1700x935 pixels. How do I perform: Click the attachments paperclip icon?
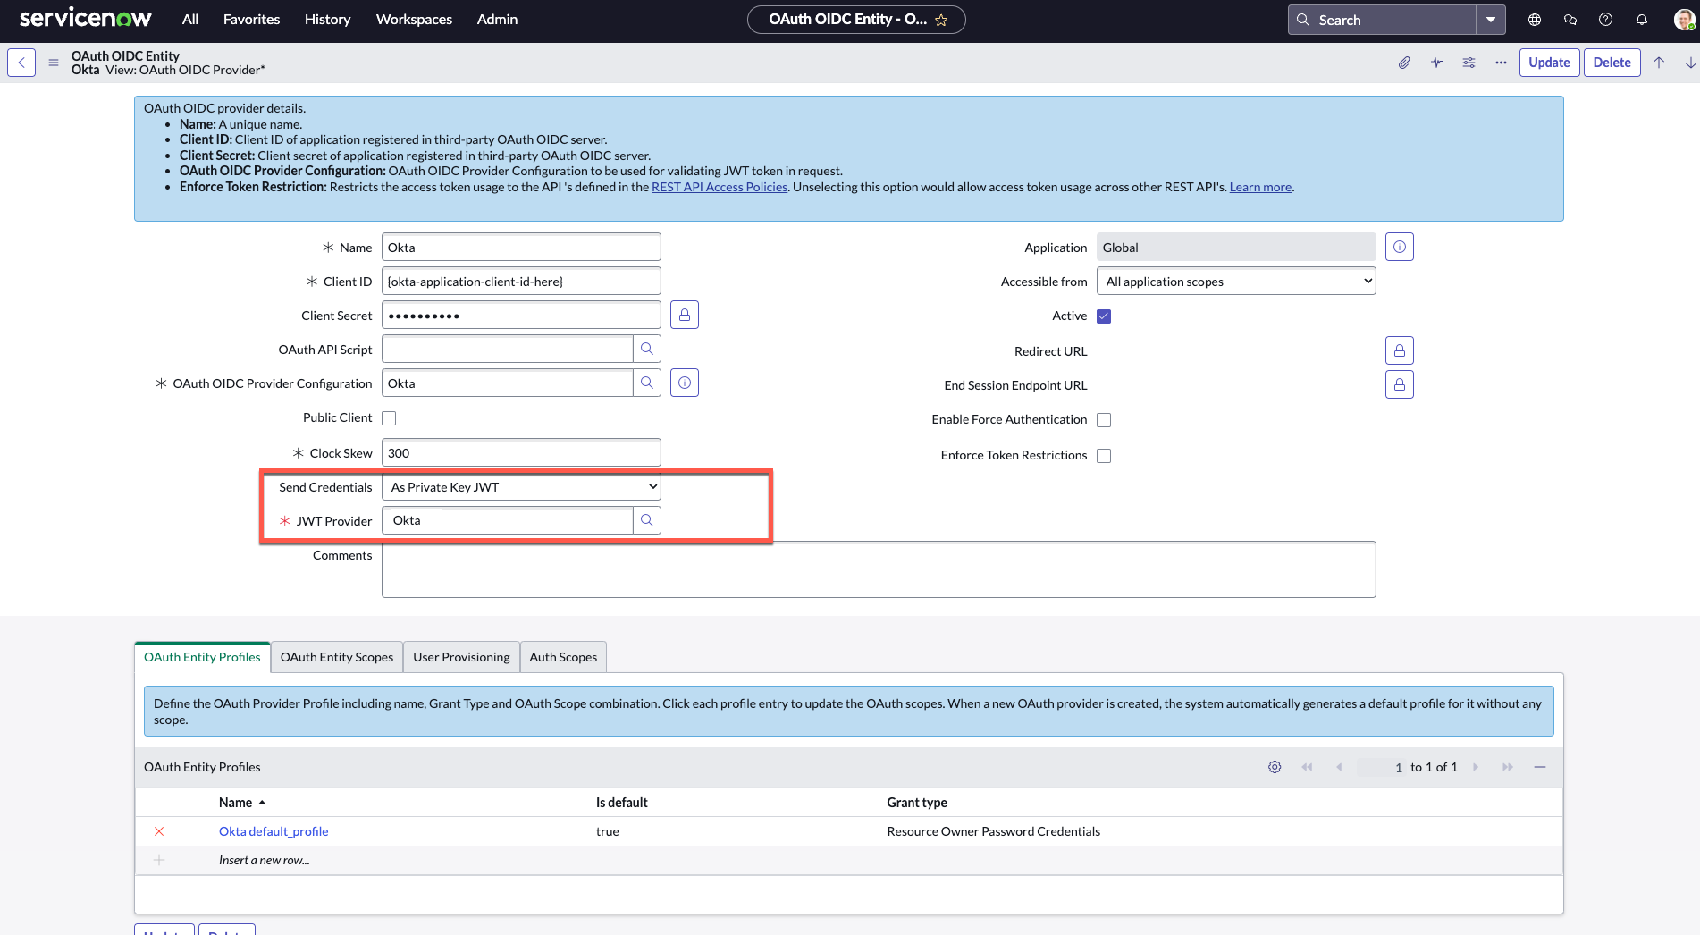[1404, 63]
